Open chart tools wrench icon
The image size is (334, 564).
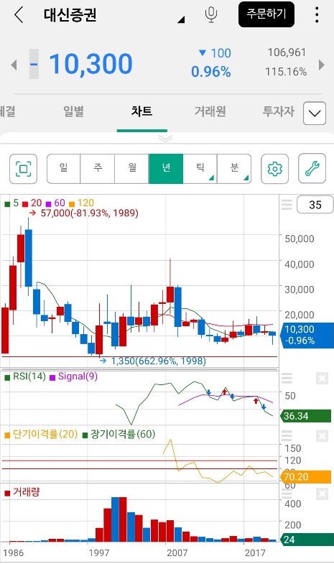tap(312, 169)
